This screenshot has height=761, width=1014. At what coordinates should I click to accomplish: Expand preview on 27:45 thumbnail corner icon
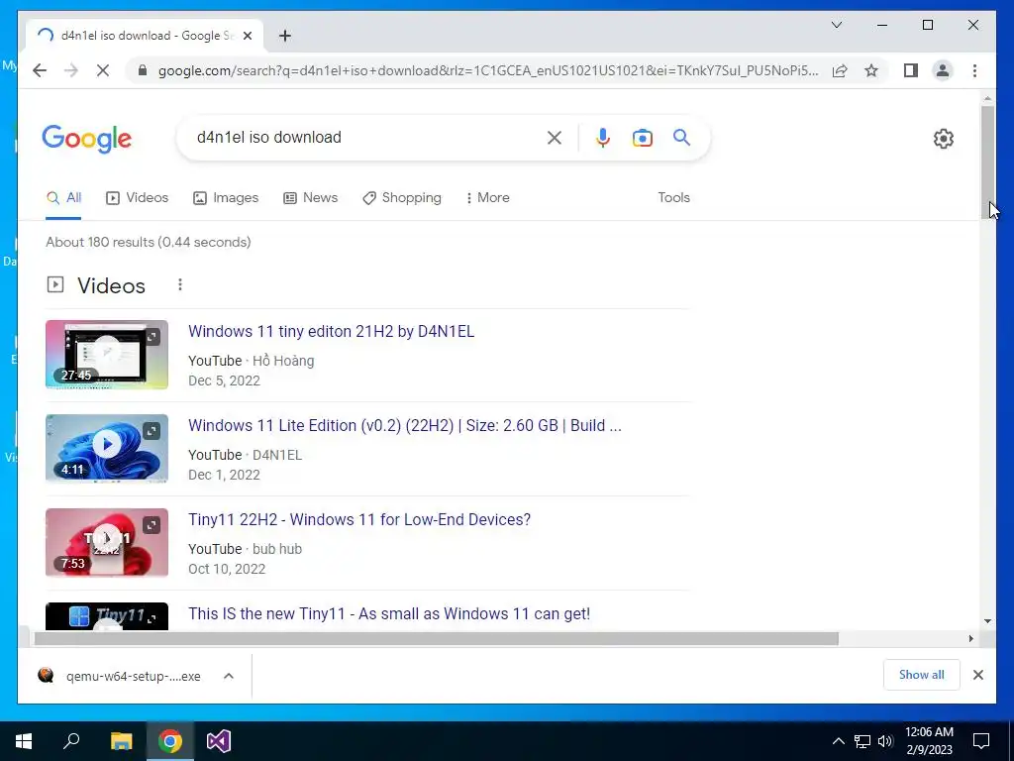[x=152, y=337]
